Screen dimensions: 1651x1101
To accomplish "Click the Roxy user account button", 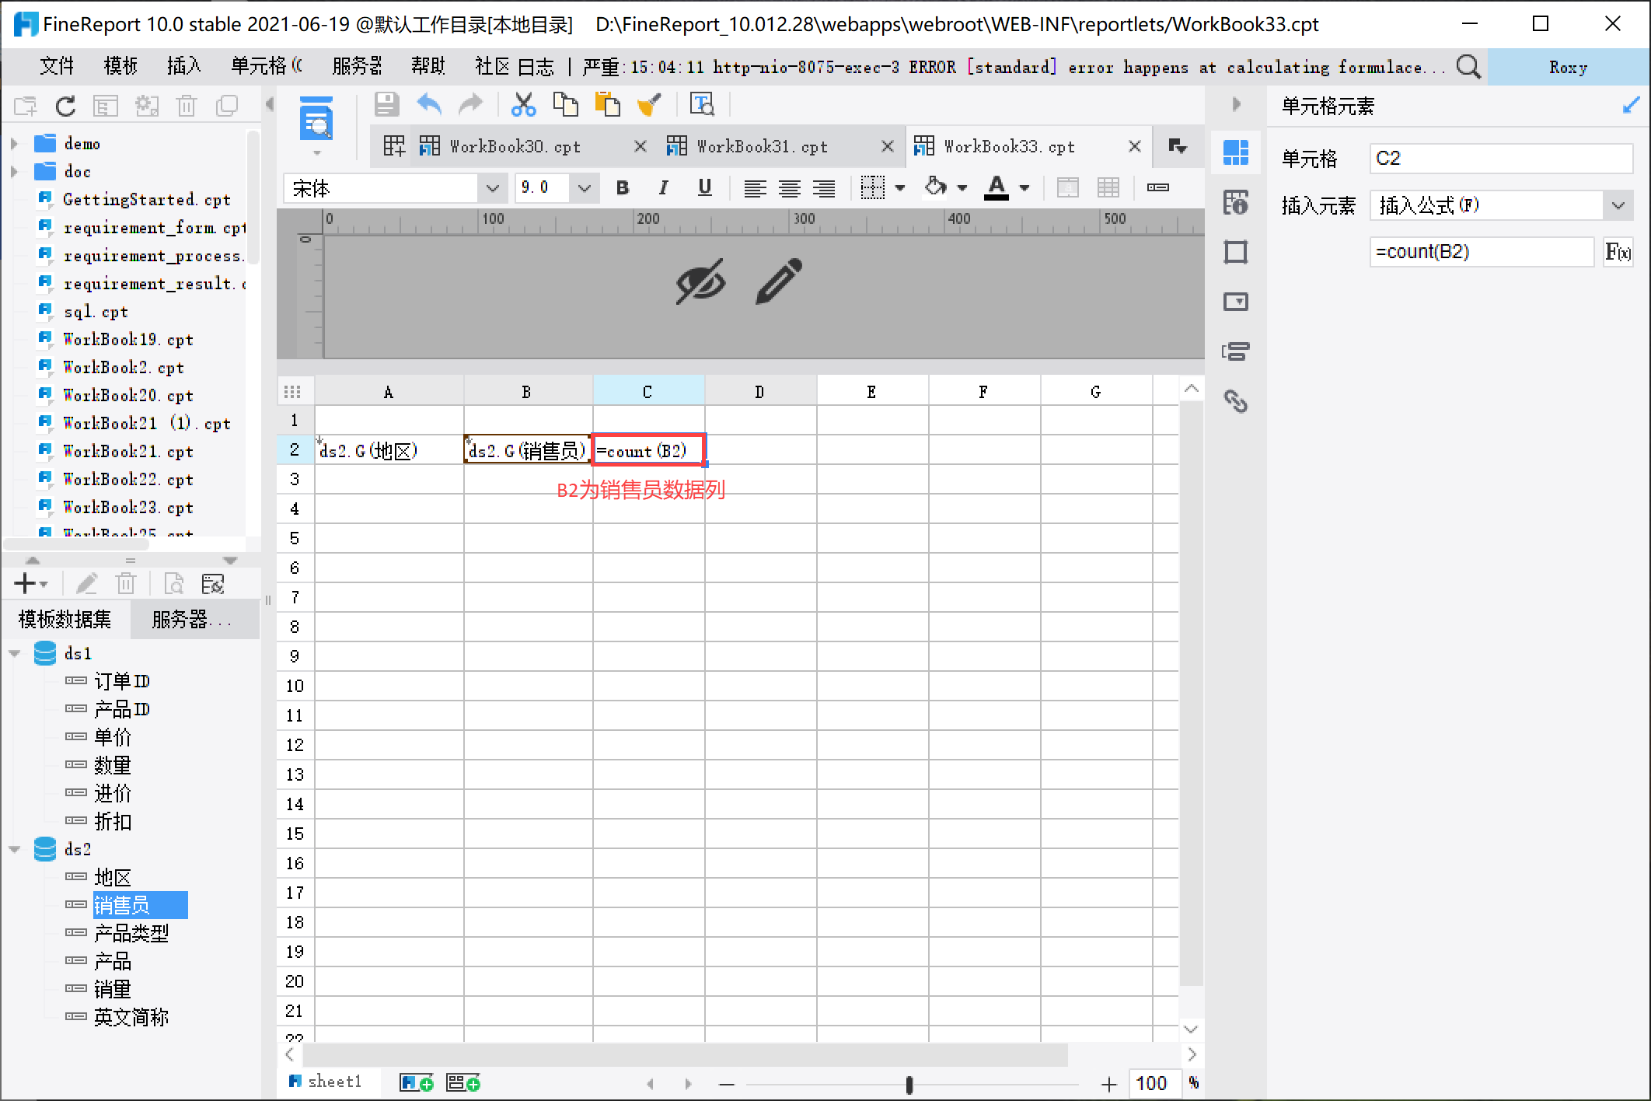I will coord(1568,67).
